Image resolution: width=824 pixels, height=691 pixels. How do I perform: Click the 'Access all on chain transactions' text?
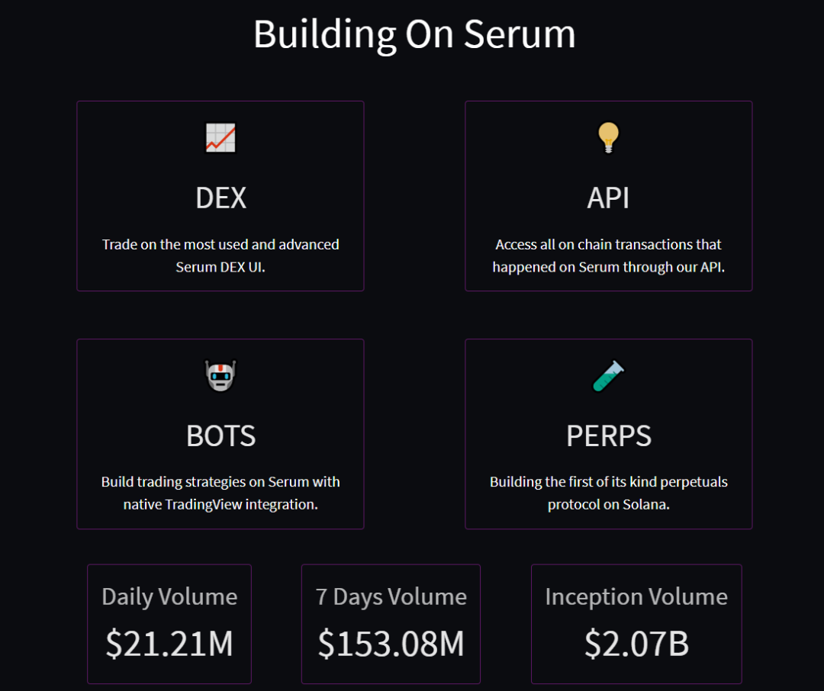608,245
